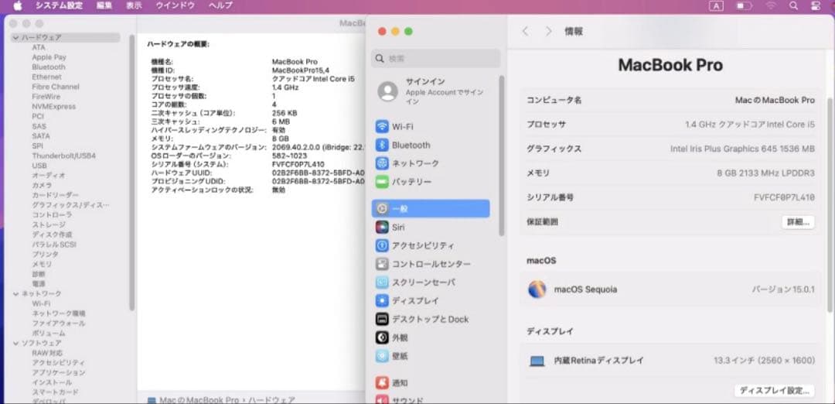Collapse the ソフトウェア tree section

pyautogui.click(x=16, y=343)
